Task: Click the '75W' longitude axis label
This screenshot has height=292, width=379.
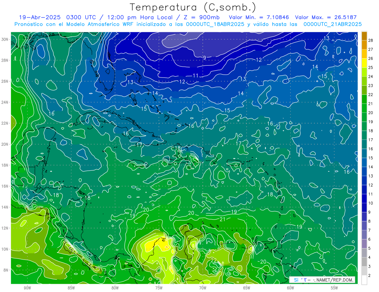Action: click(159, 288)
